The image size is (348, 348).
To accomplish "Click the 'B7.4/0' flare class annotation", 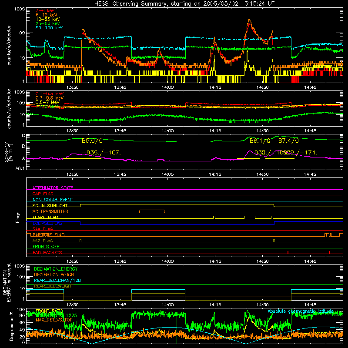I will [288, 141].
